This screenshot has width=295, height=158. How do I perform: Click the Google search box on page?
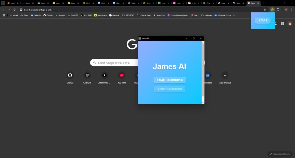pyautogui.click(x=147, y=63)
